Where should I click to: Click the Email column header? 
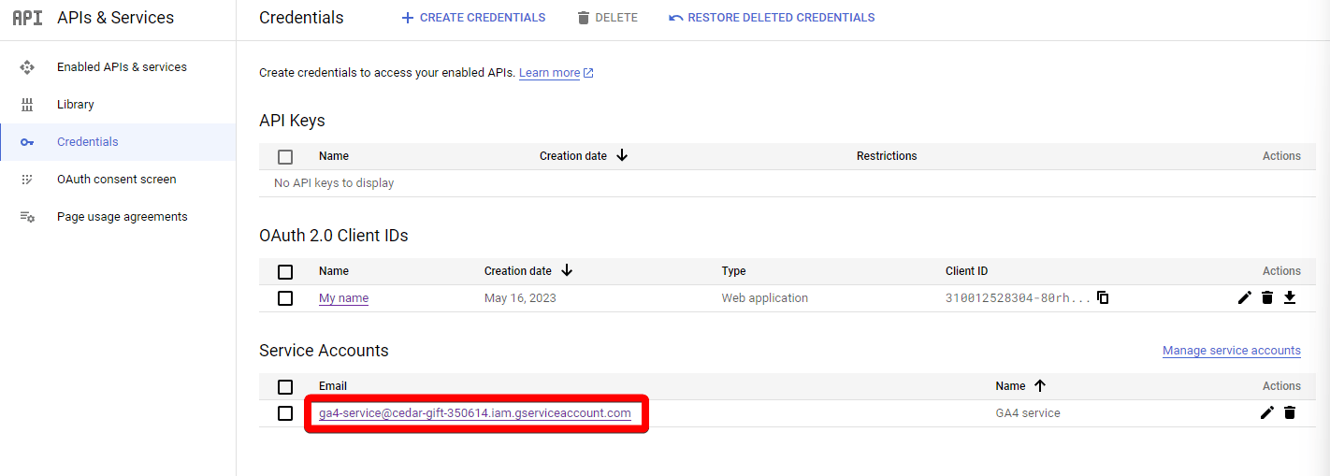[333, 386]
